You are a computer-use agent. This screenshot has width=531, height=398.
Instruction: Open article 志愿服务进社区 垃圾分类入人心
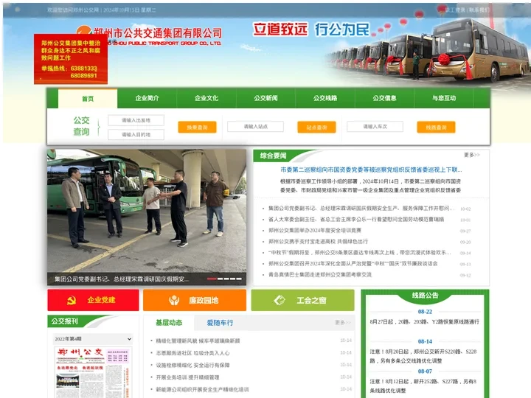click(192, 353)
